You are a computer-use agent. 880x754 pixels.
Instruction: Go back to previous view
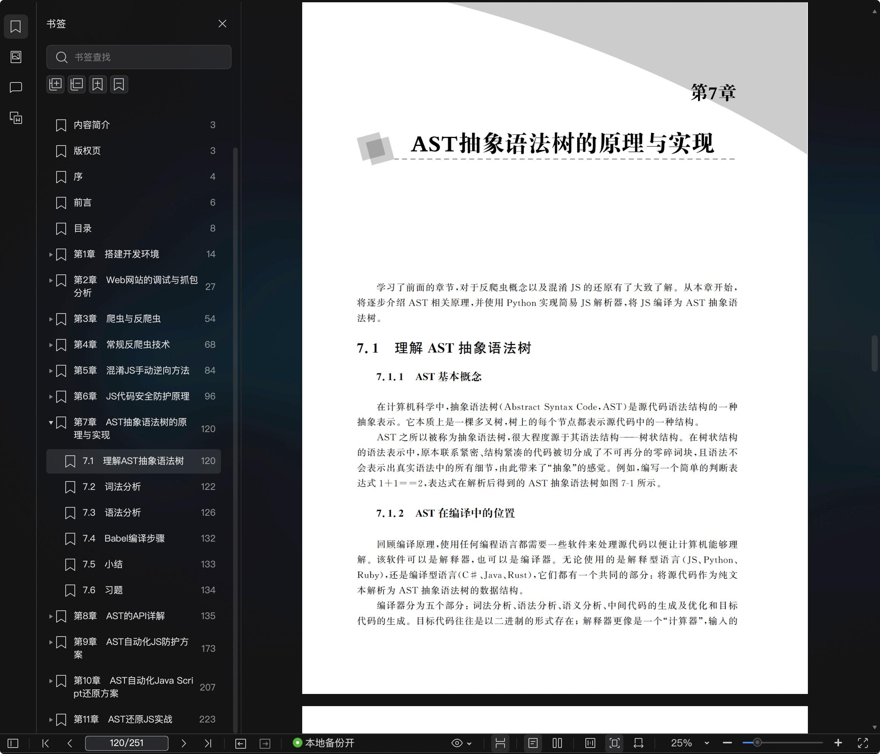[x=240, y=743]
